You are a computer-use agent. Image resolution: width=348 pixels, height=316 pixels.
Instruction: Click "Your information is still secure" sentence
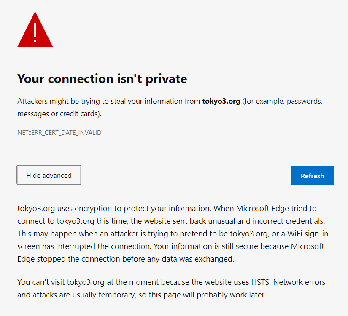[x=217, y=246]
